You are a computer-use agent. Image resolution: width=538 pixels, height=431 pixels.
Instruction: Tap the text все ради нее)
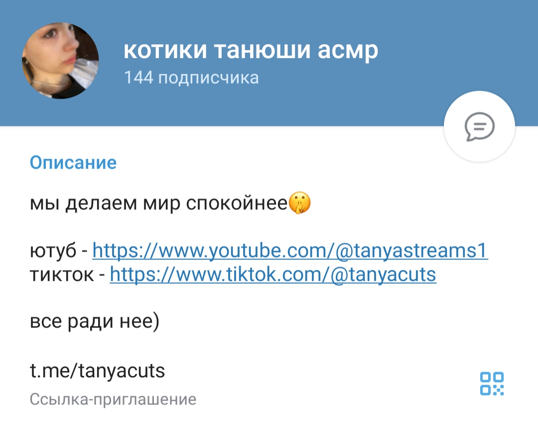click(x=95, y=322)
